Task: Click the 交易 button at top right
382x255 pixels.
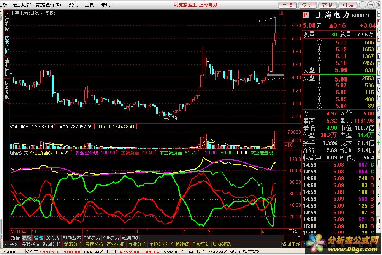Action: 328,5
